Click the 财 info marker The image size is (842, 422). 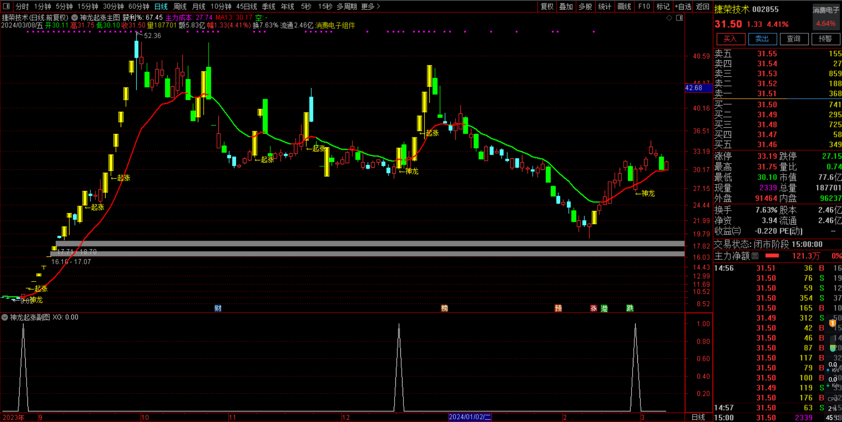click(x=218, y=308)
